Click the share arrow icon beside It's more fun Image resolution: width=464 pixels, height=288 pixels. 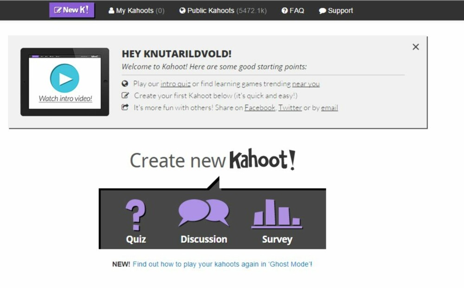(125, 107)
